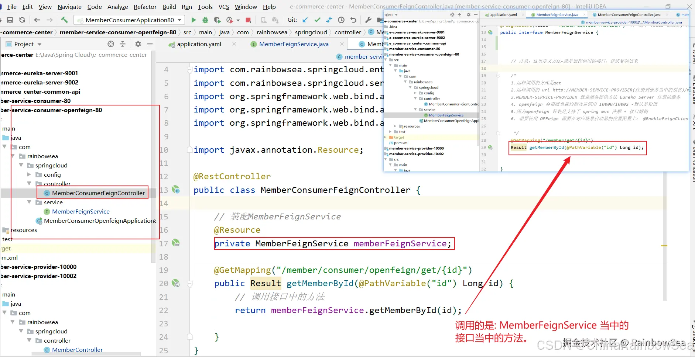Image resolution: width=695 pixels, height=357 pixels.
Task: Open the MemberConsumerApplication80 run configuration dropdown
Action: click(x=179, y=20)
